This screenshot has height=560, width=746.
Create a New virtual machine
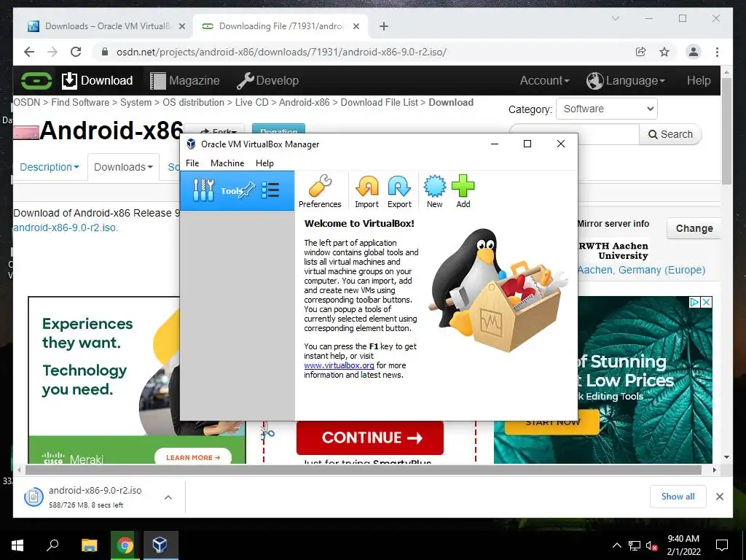pyautogui.click(x=434, y=192)
